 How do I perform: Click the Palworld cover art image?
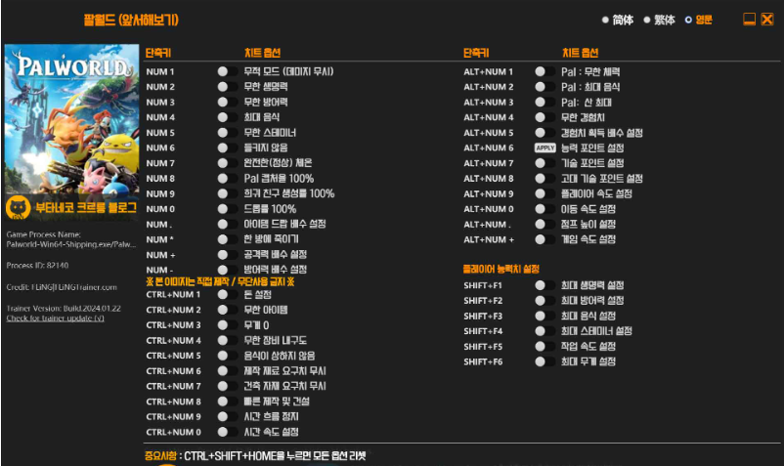(71, 119)
